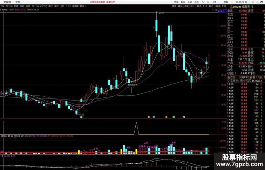Expand the 更多 periods dropdown

click(x=82, y=6)
